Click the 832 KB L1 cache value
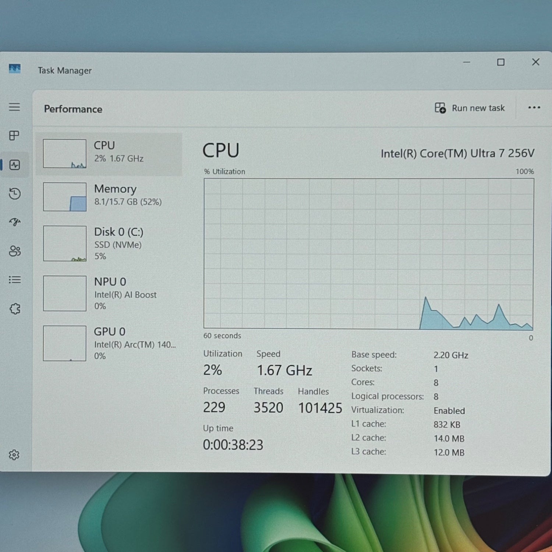The height and width of the screenshot is (552, 552). tap(447, 425)
